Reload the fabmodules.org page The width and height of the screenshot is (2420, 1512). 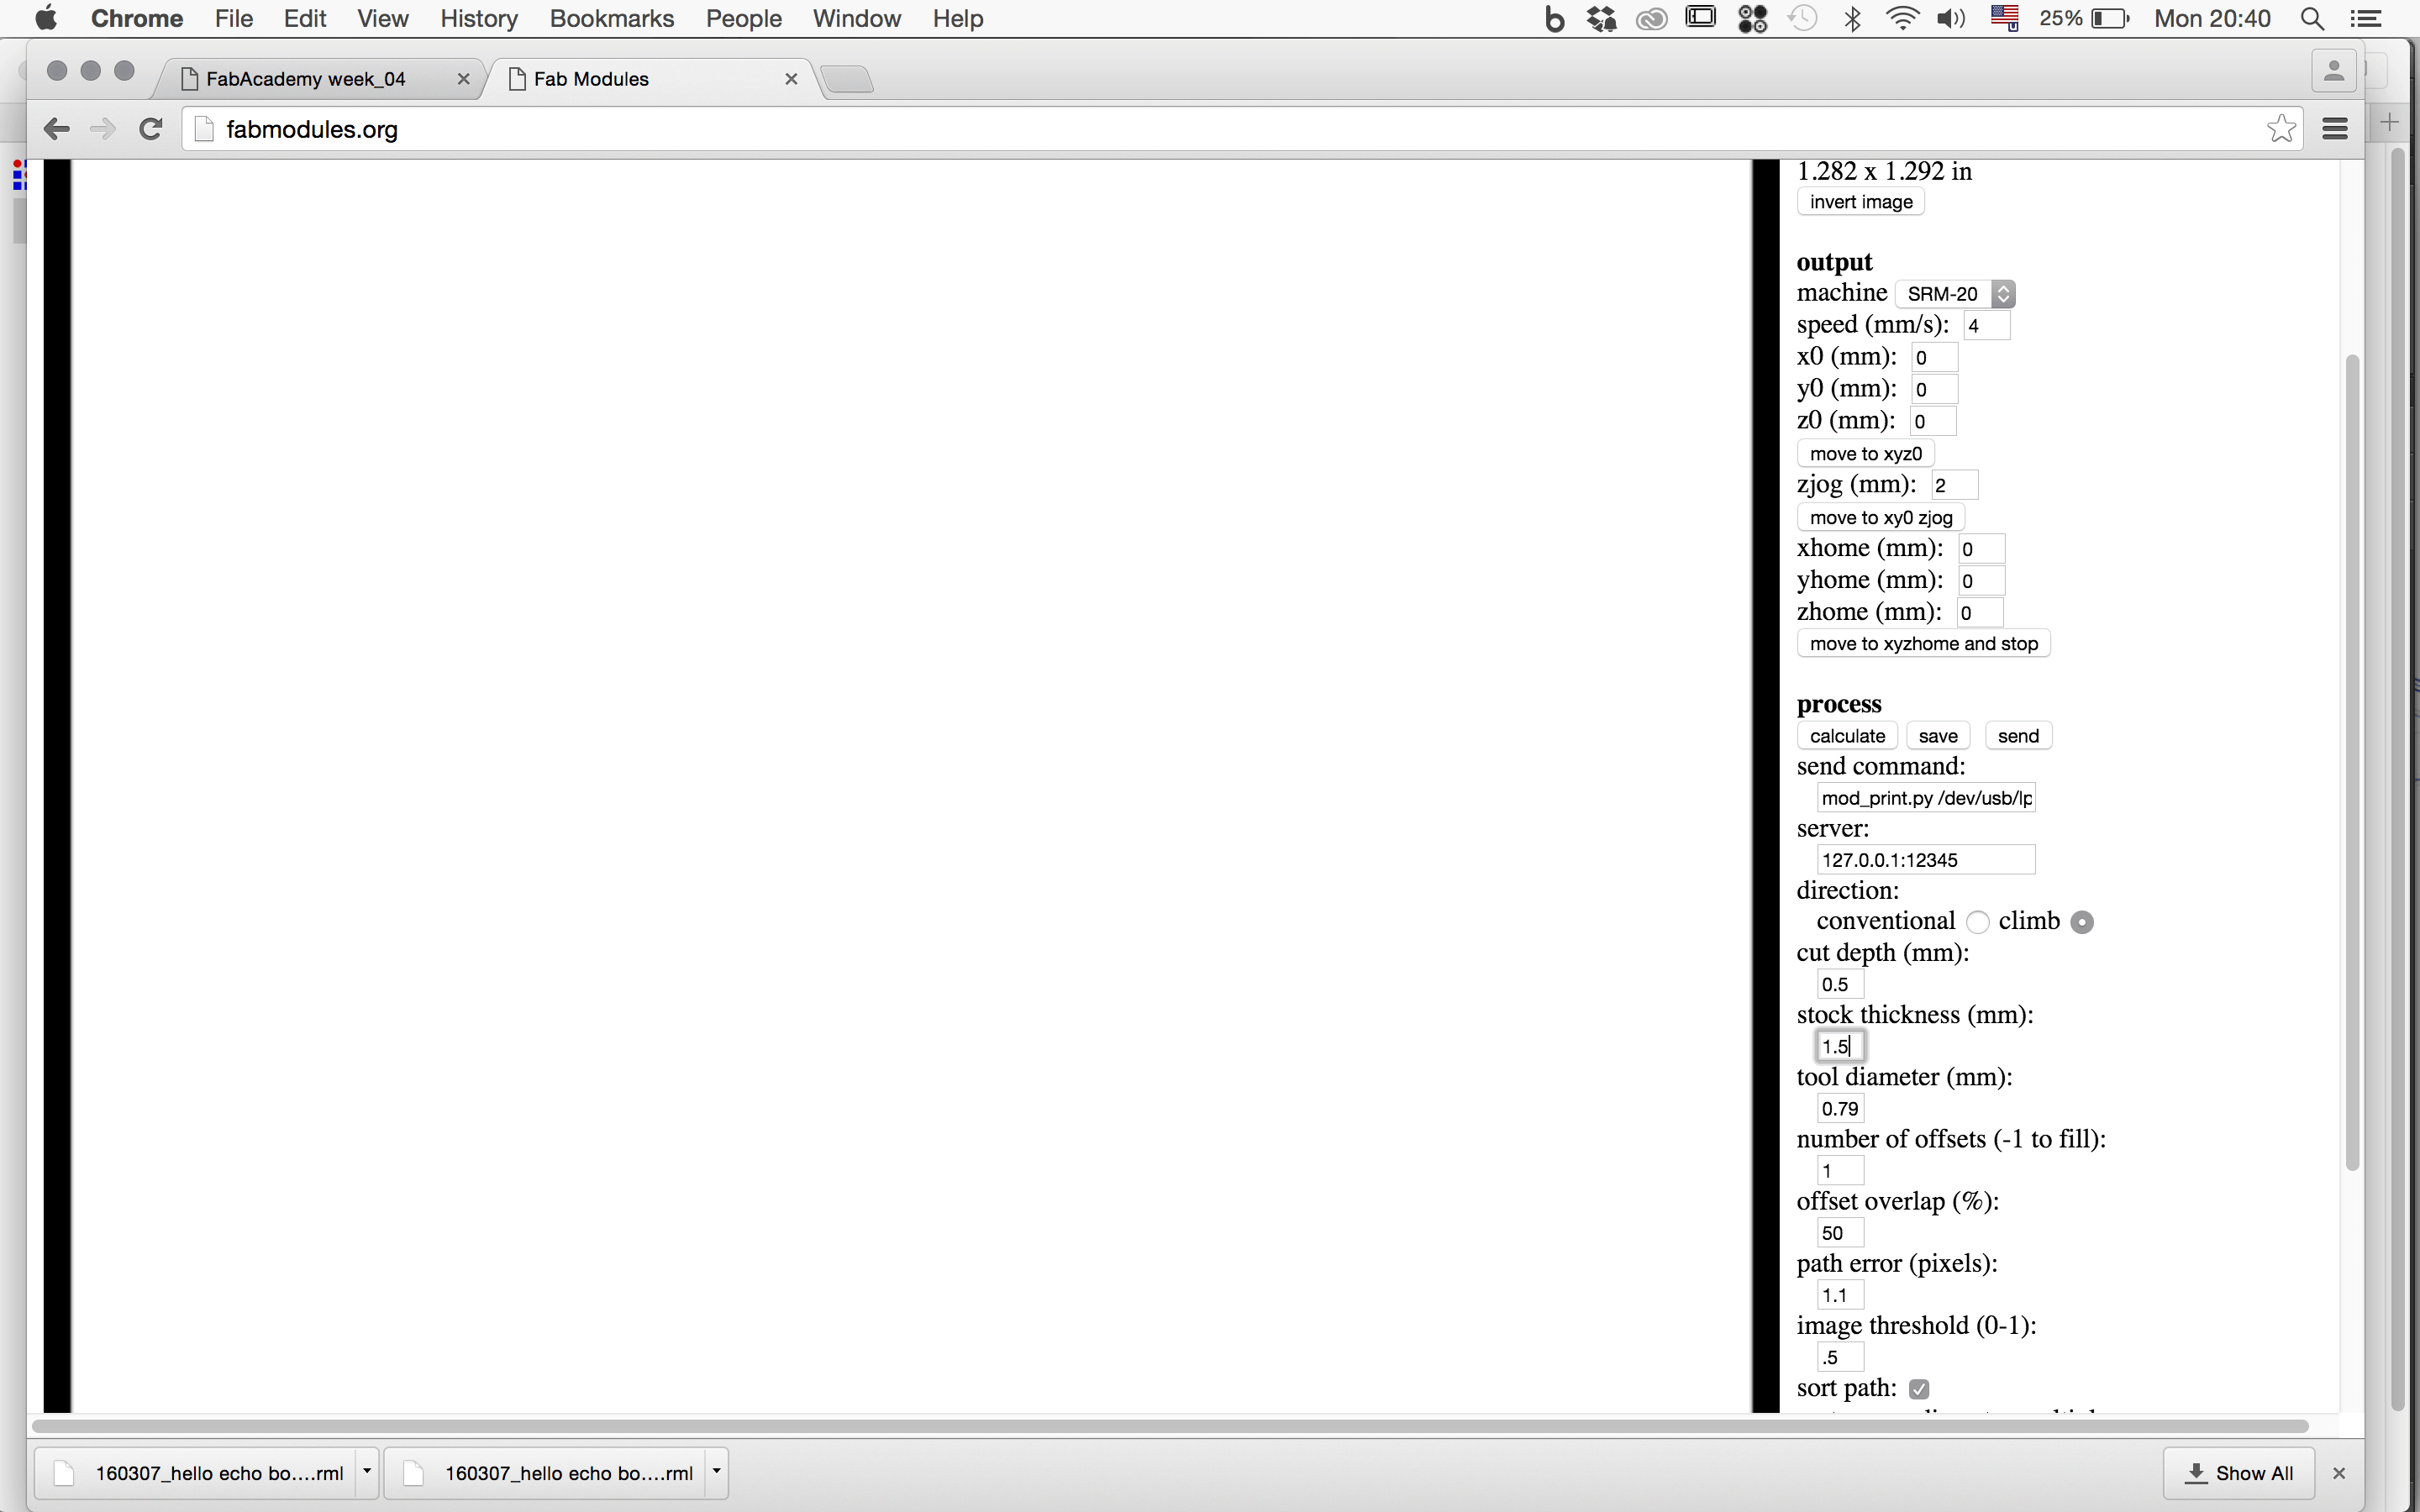click(151, 129)
